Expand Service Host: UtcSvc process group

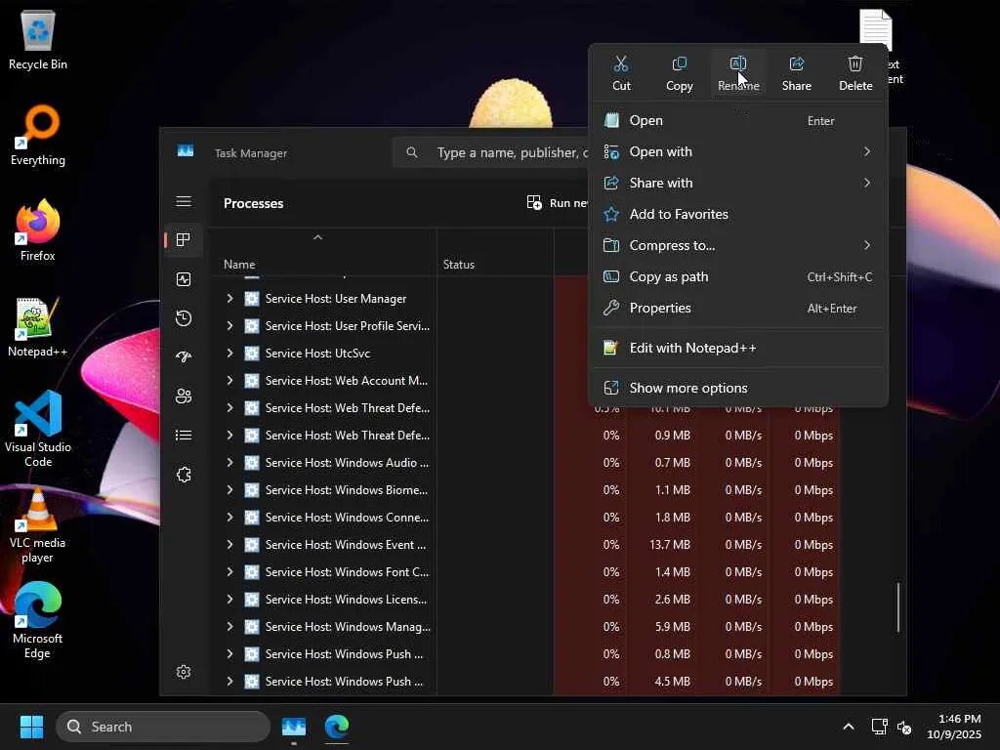click(229, 354)
